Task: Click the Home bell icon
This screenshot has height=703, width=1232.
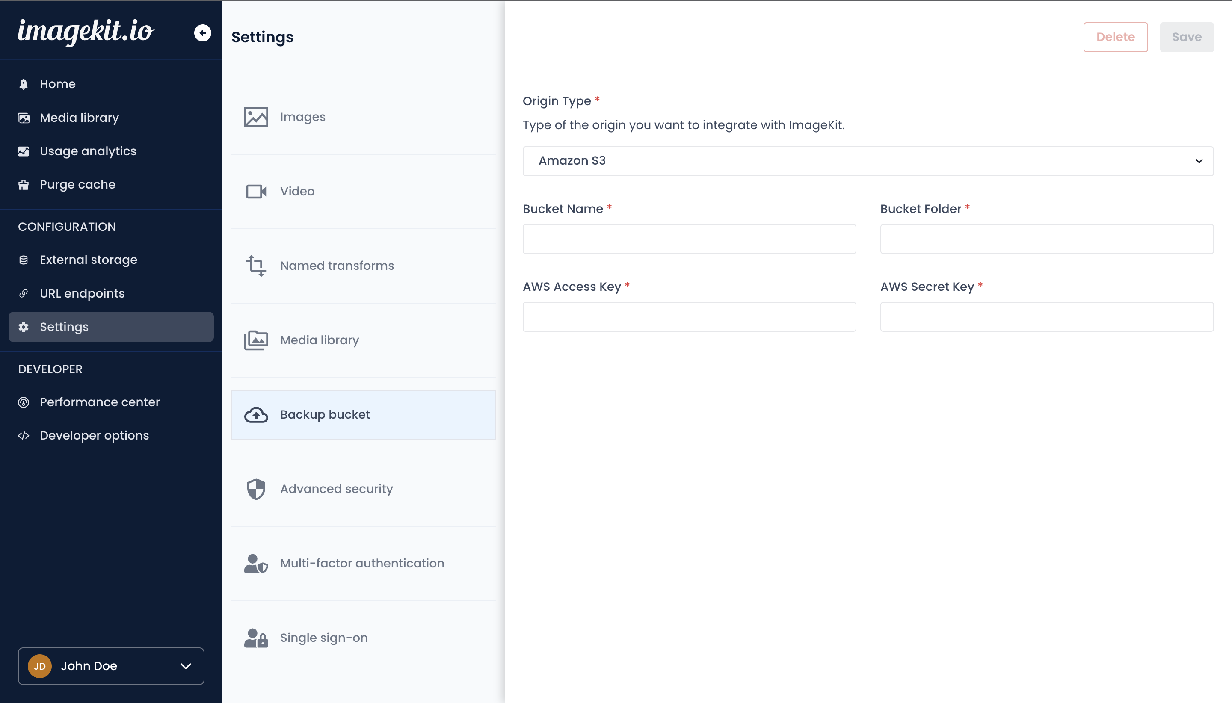Action: 23,84
